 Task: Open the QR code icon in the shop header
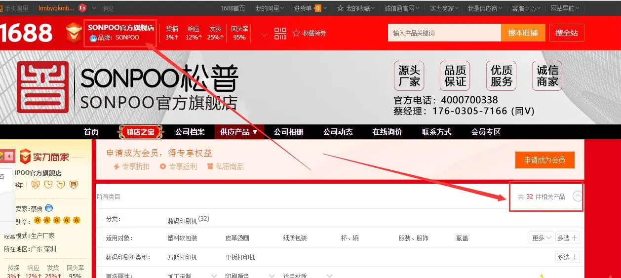coord(280,33)
